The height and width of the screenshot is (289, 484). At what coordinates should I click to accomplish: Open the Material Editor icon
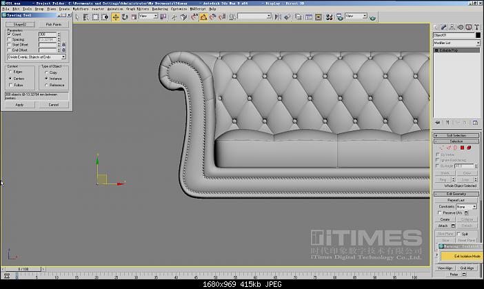pyautogui.click(x=329, y=17)
